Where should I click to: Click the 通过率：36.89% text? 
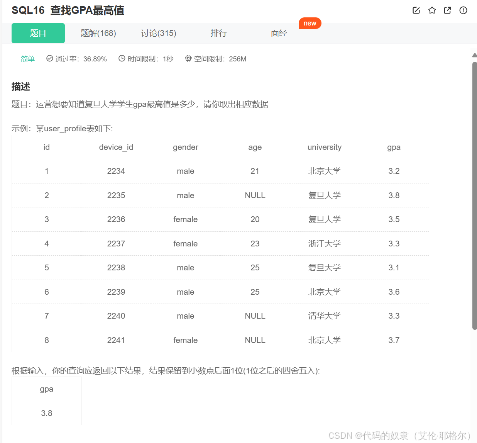[x=81, y=59]
